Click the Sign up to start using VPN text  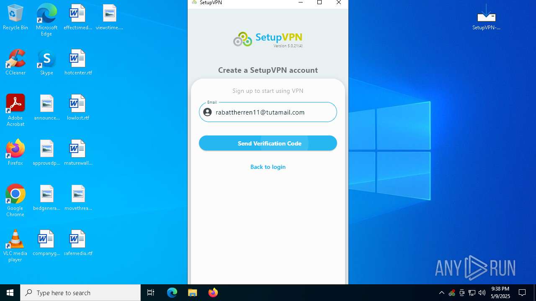[268, 91]
